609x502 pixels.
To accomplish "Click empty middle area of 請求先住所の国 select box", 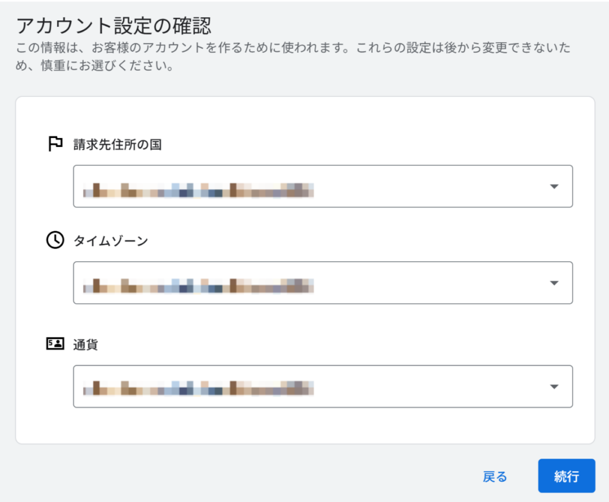I will (x=428, y=186).
